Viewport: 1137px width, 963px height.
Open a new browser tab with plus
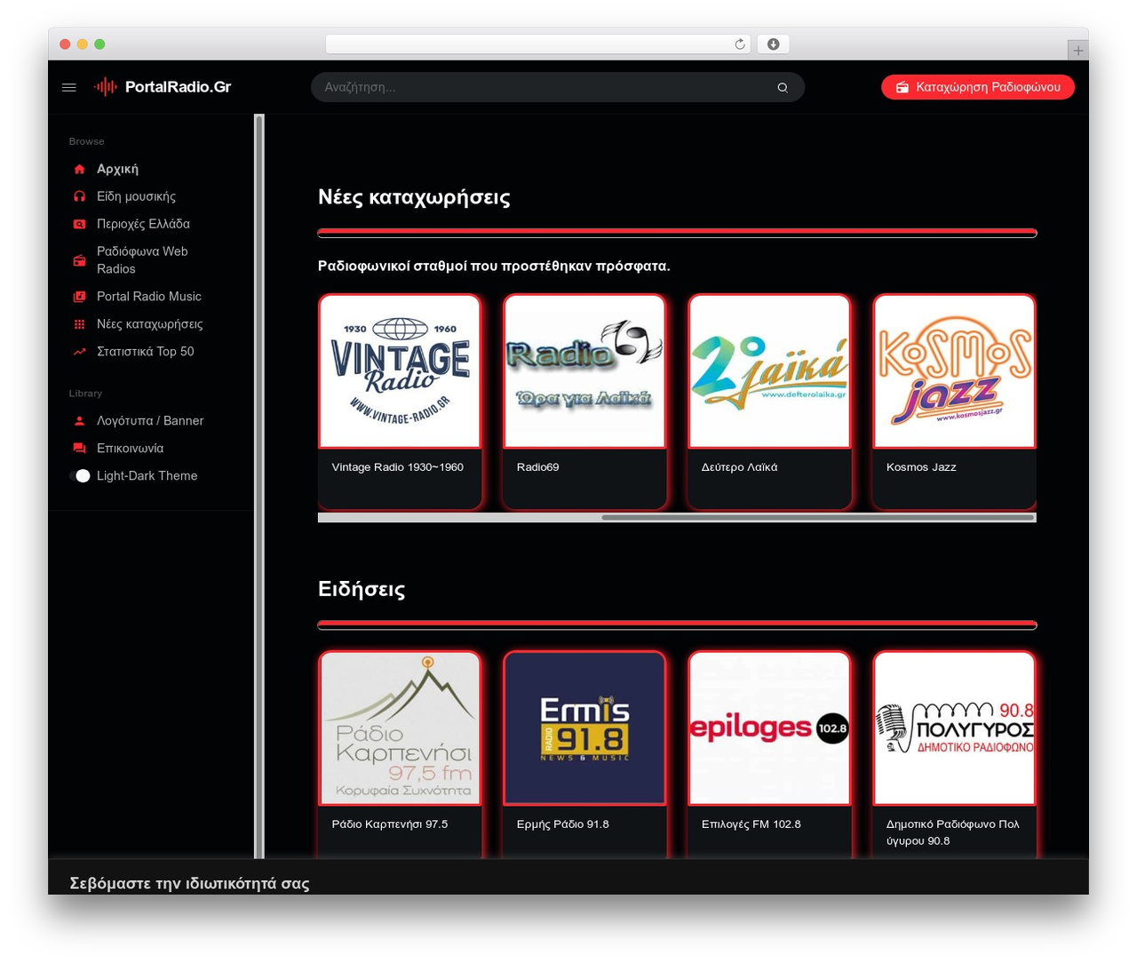pyautogui.click(x=1078, y=51)
